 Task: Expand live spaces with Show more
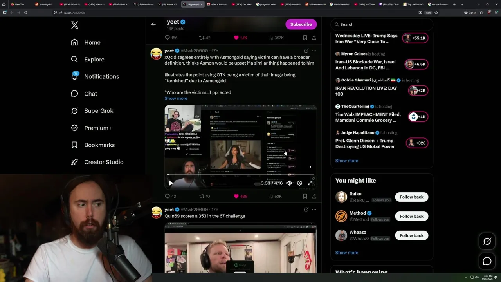point(346,161)
